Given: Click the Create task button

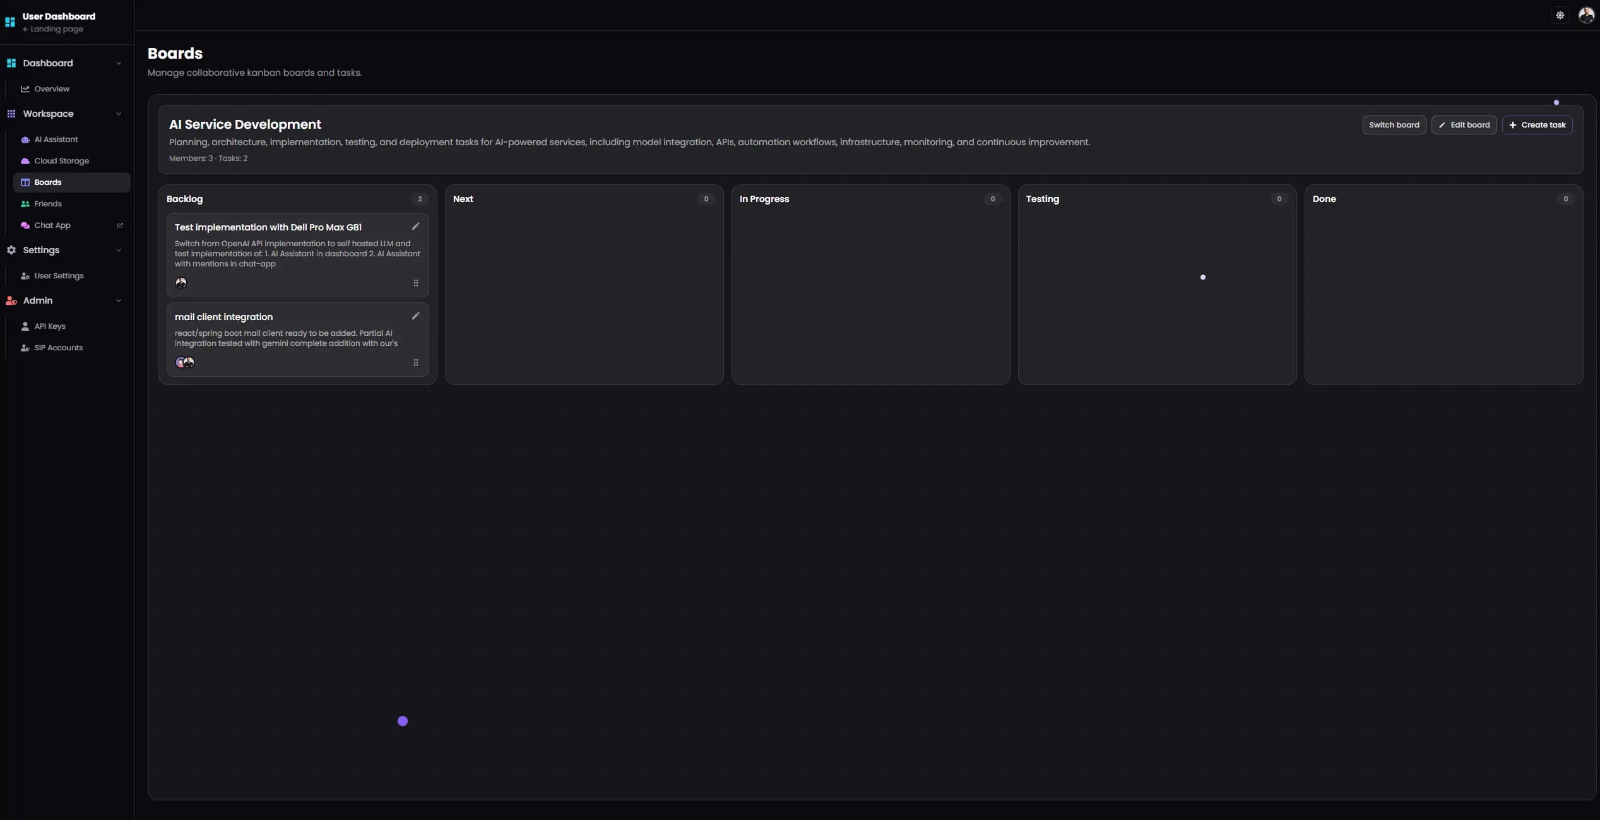Looking at the screenshot, I should [x=1537, y=125].
